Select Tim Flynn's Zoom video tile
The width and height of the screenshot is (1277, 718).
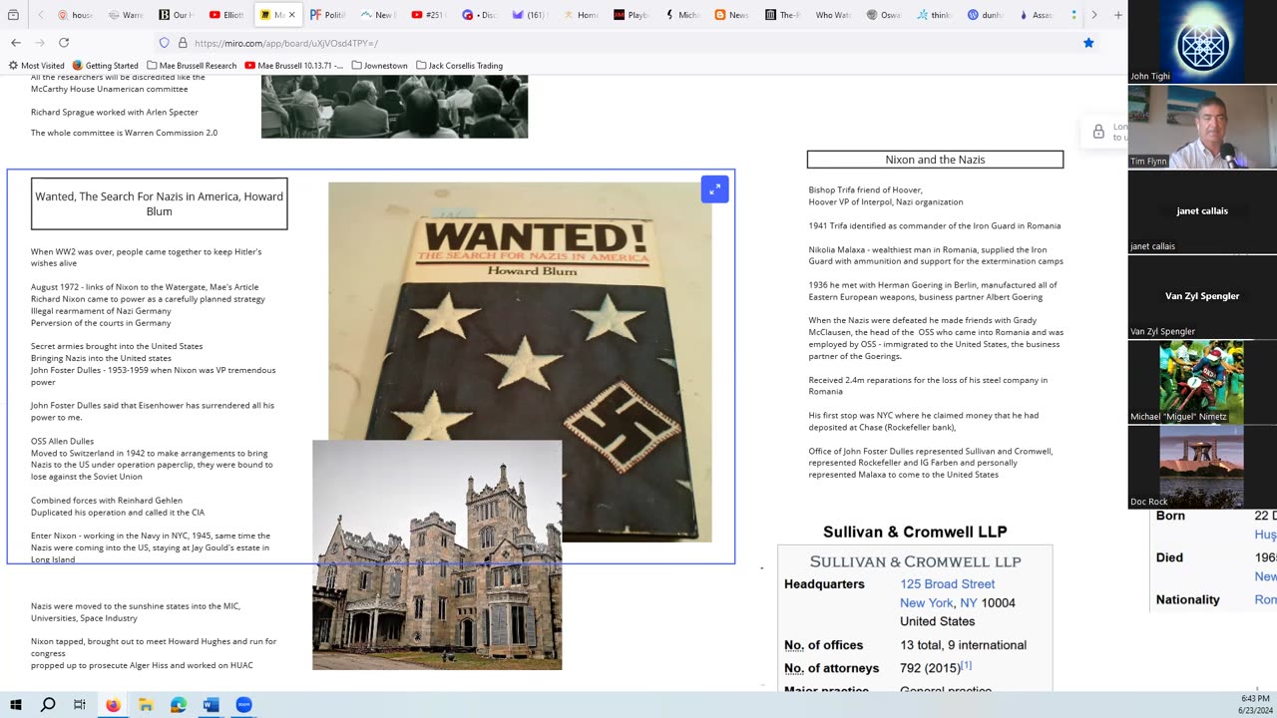(1202, 127)
